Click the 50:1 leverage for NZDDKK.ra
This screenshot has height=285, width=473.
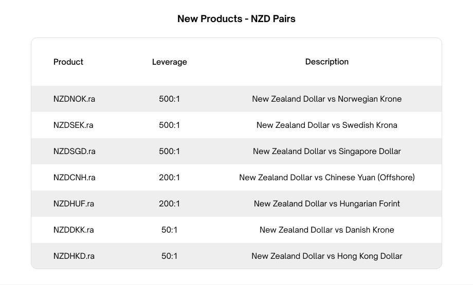pos(169,230)
